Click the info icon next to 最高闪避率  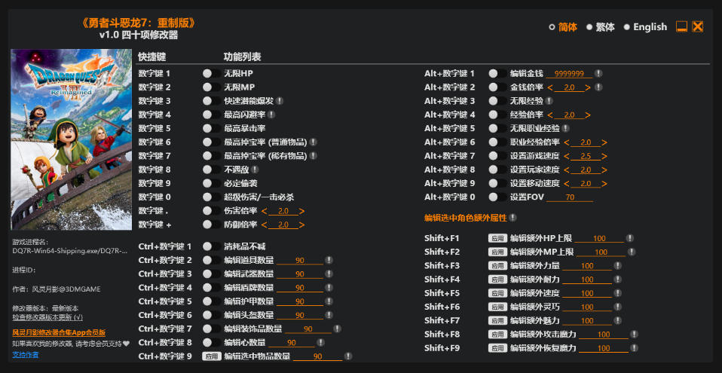coord(271,115)
